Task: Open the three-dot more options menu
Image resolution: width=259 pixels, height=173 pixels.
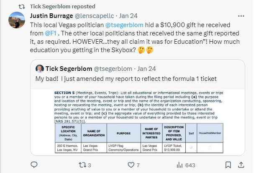Action: 241,16
